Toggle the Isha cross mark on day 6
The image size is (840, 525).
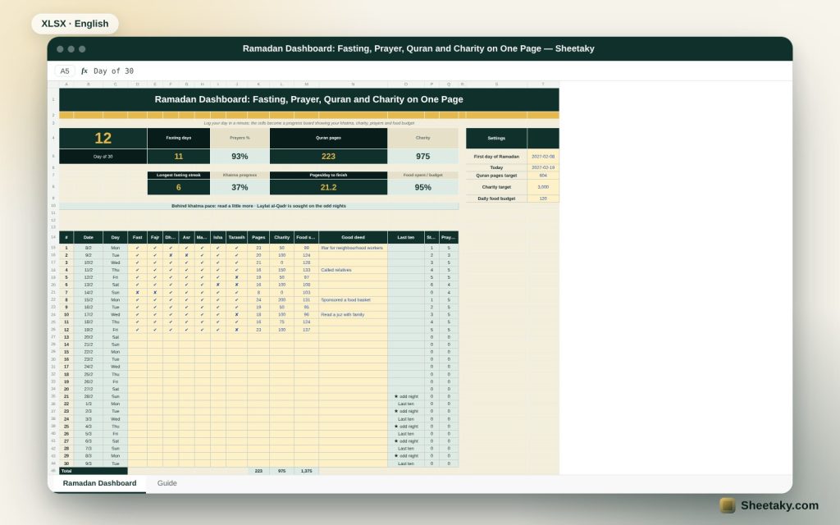click(217, 285)
